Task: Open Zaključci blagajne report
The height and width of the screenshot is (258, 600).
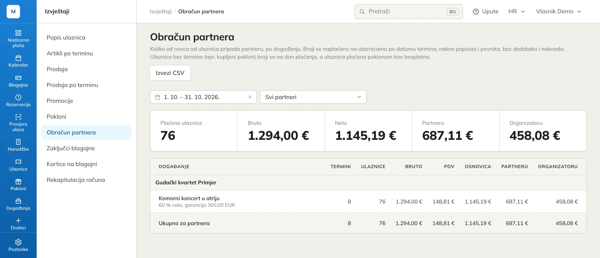Action: [x=86, y=148]
